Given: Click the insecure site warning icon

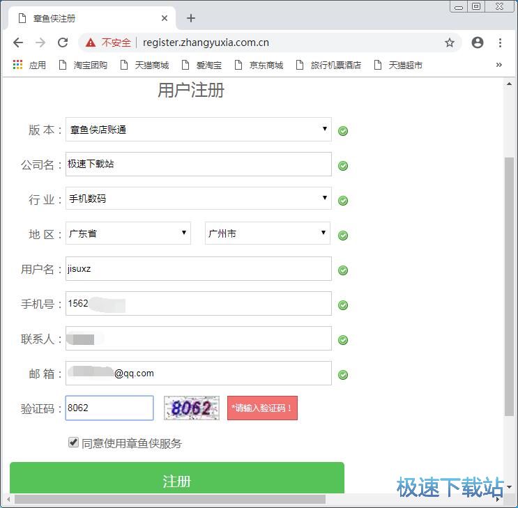Looking at the screenshot, I should point(91,43).
